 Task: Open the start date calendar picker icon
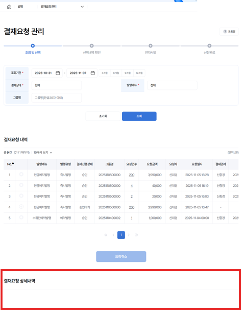[x=58, y=73]
